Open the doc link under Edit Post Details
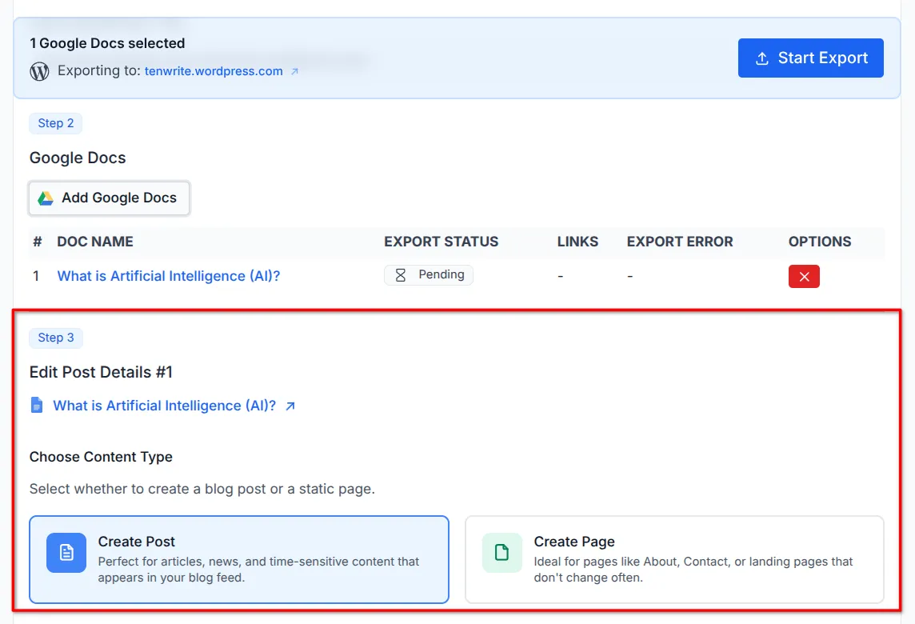The height and width of the screenshot is (624, 915). point(164,405)
